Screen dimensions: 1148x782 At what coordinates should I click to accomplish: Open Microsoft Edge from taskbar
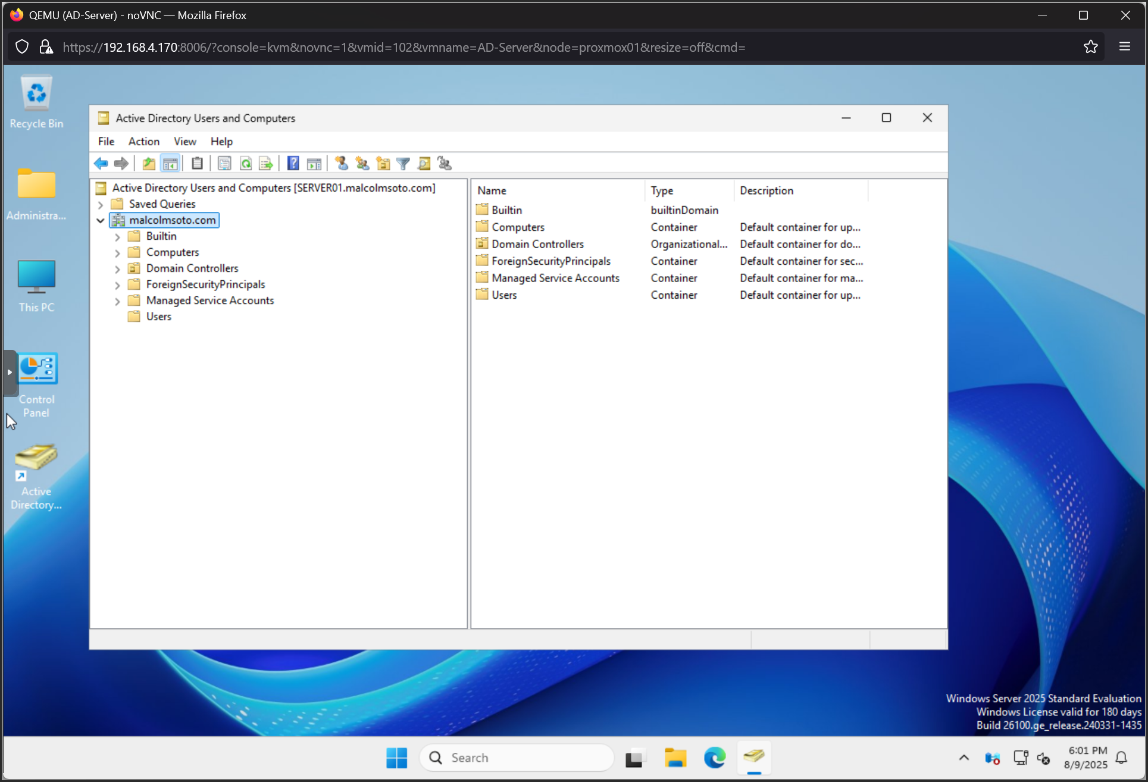pyautogui.click(x=714, y=758)
